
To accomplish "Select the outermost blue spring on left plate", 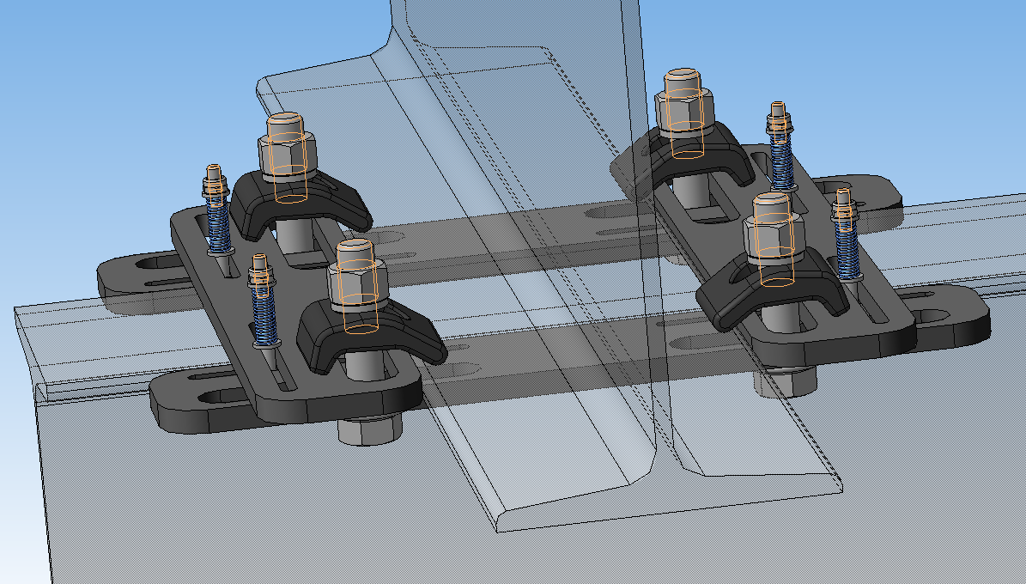I will click(219, 224).
